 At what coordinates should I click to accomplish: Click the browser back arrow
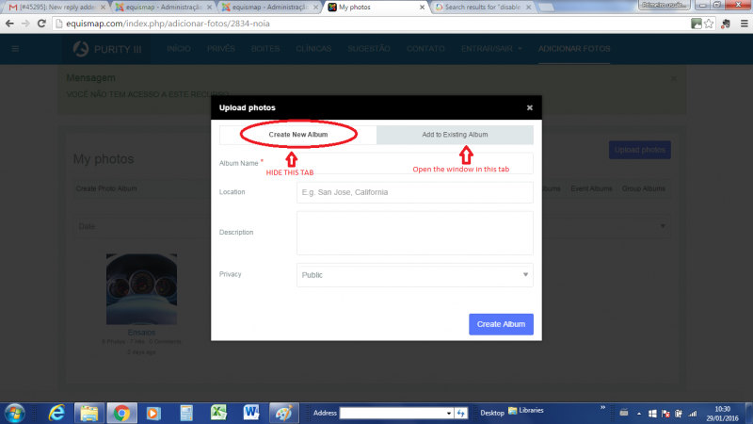pyautogui.click(x=9, y=23)
